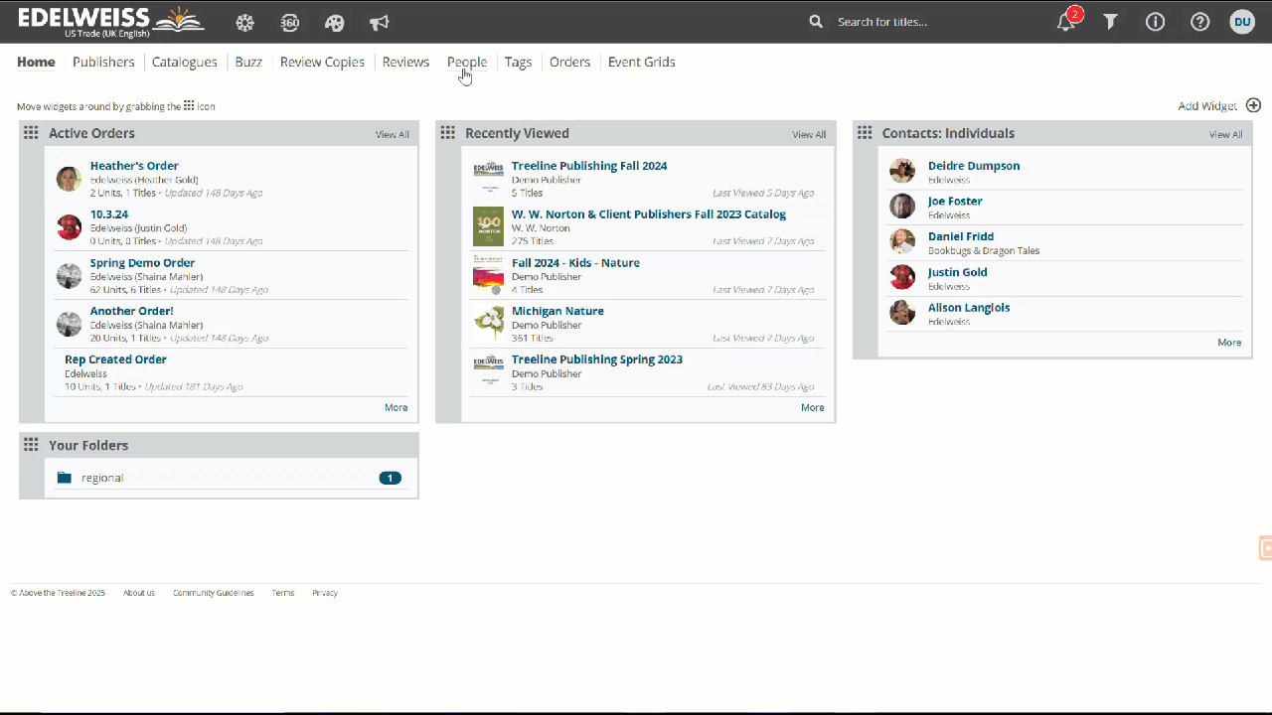1272x715 pixels.
Task: Click the paint palette icon
Action: (x=334, y=22)
